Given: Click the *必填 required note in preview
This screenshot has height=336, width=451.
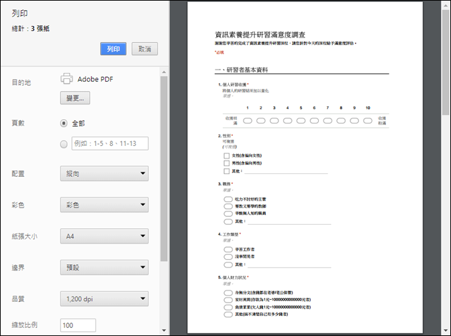Looking at the screenshot, I should tap(219, 52).
